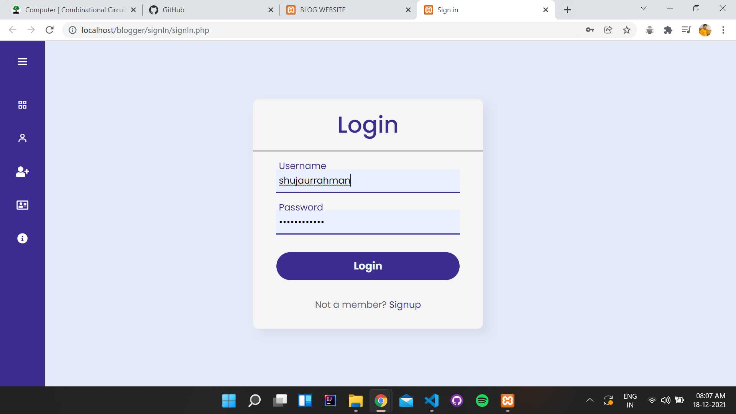Open the dashboard grid icon in sidebar

[22, 105]
